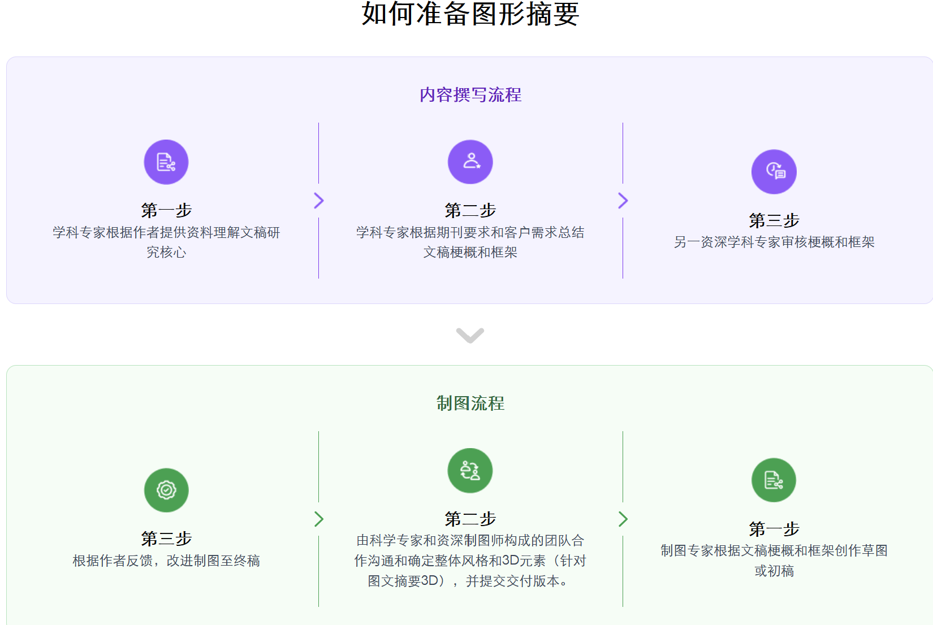This screenshot has width=933, height=625.
Task: Click the collaboration icon above drawing 第二步
Action: click(x=470, y=470)
